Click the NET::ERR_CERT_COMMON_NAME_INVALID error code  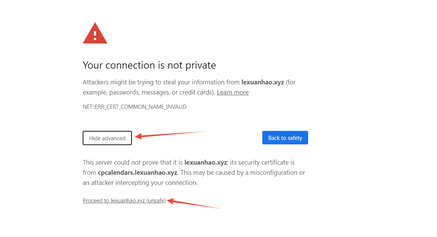[x=135, y=107]
